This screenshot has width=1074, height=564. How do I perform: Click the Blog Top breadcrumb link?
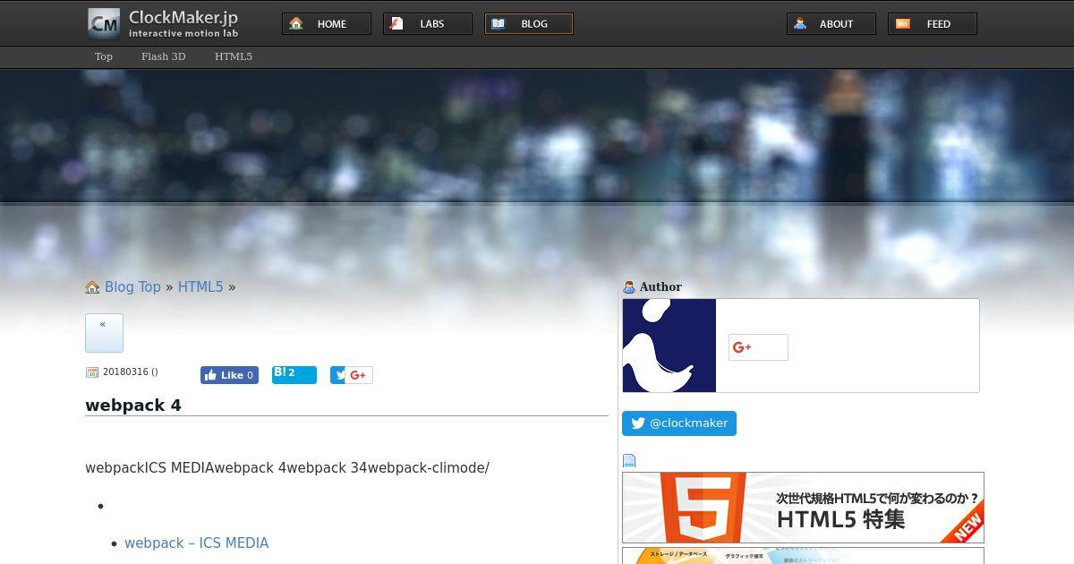(x=132, y=287)
